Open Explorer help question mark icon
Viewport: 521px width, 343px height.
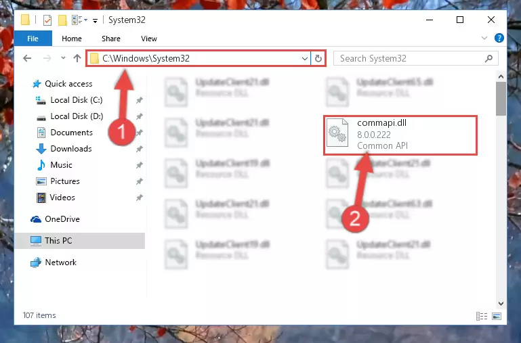499,38
